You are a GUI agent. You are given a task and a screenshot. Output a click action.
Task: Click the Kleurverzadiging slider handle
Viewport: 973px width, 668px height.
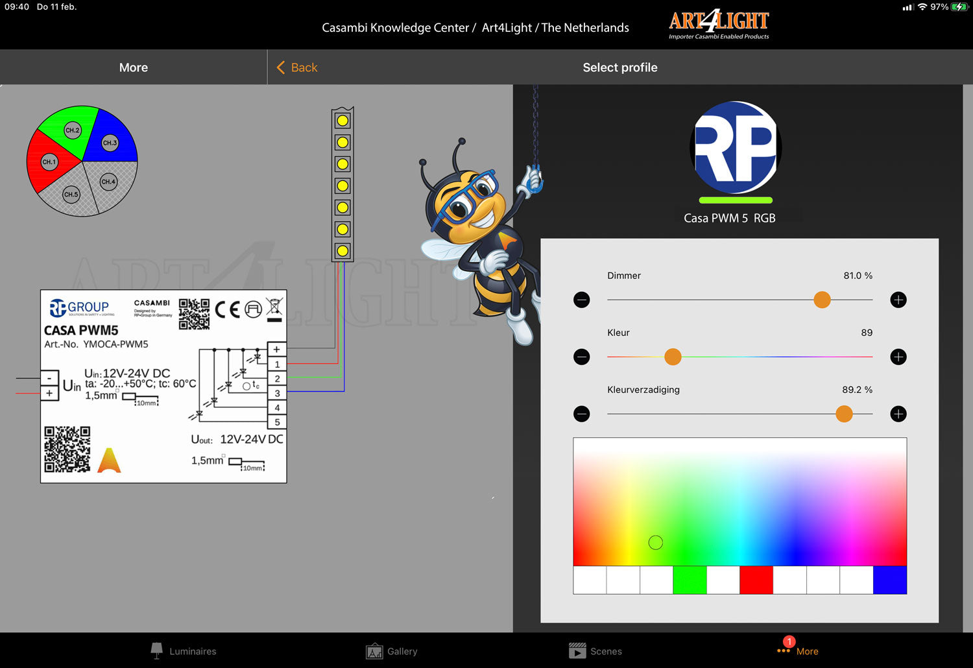point(844,414)
